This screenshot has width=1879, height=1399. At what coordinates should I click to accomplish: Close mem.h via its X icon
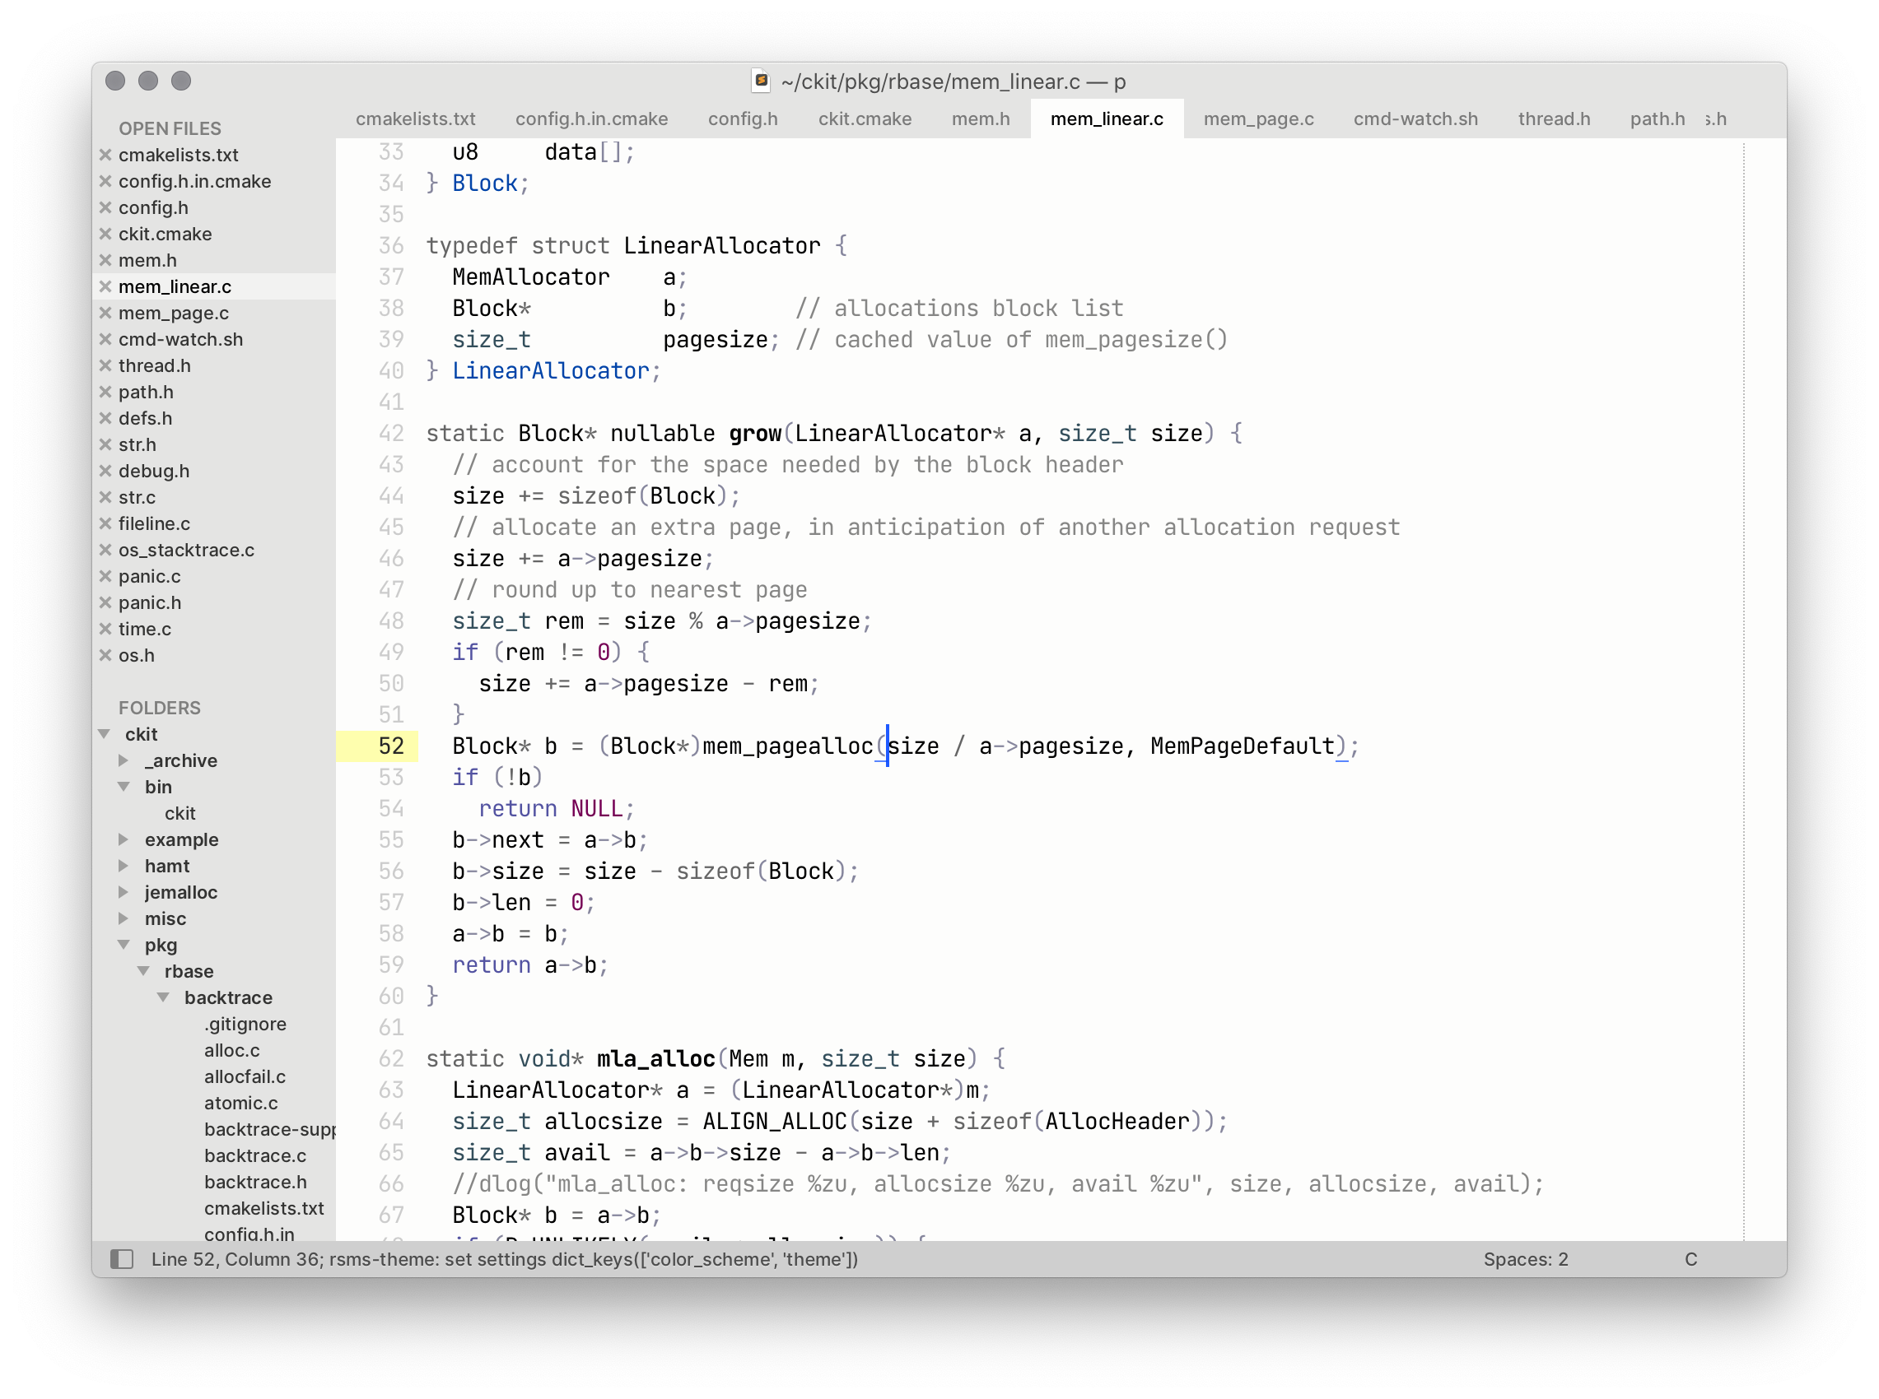(x=106, y=260)
